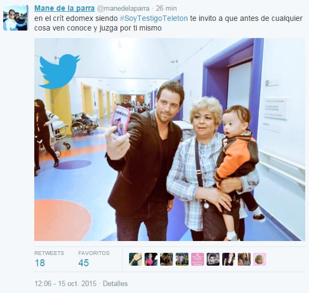Click the 26 min timestamp
Image resolution: width=309 pixels, height=293 pixels.
click(x=166, y=9)
